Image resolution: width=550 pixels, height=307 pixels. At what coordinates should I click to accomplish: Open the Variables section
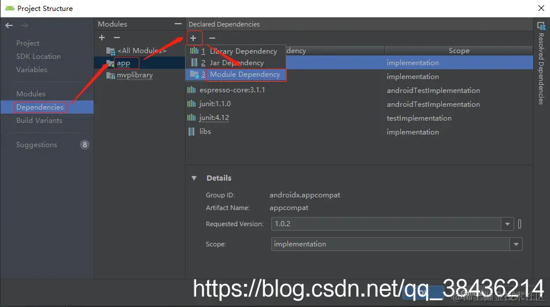(x=32, y=70)
